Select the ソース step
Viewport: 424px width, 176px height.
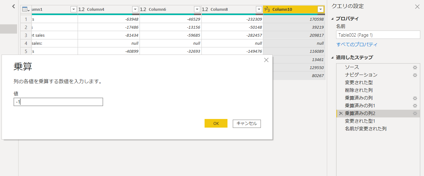coord(352,67)
